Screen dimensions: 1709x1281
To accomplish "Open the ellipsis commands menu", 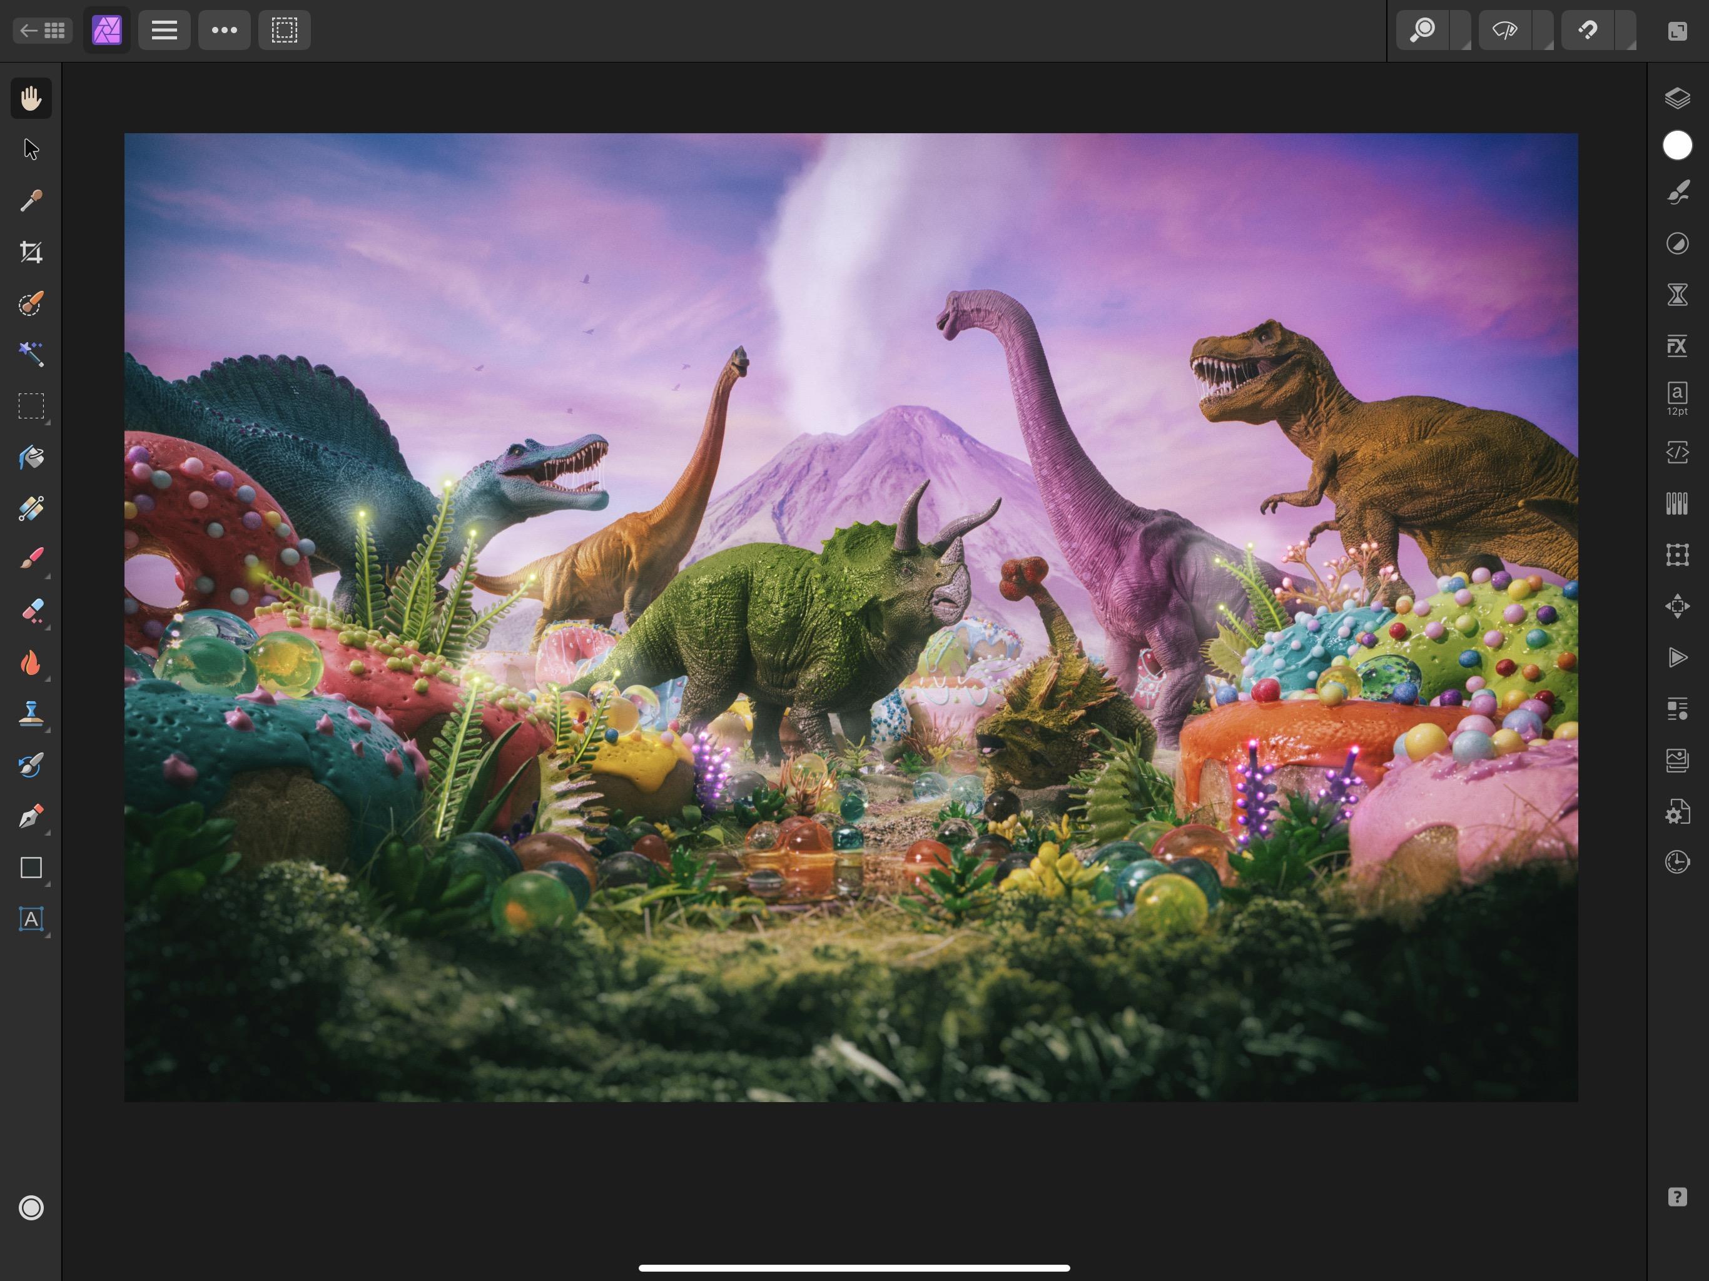I will pyautogui.click(x=224, y=30).
